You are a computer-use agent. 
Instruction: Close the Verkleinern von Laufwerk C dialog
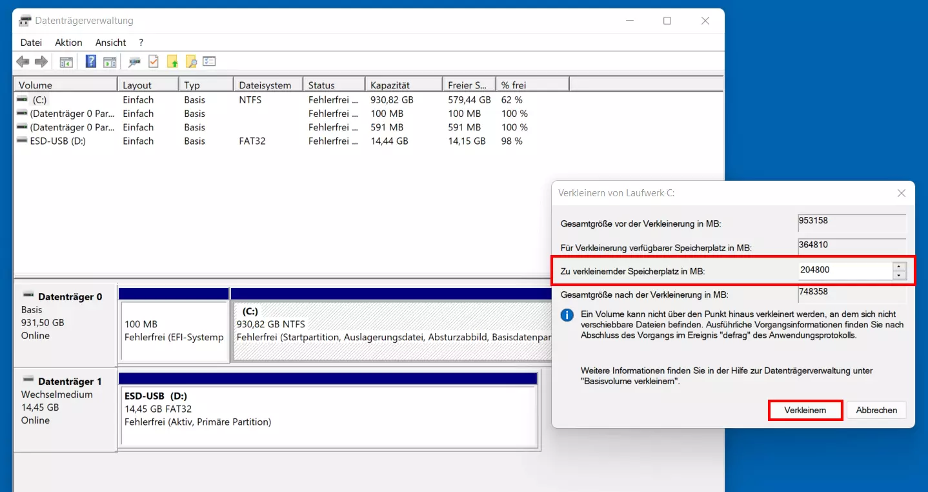(x=902, y=193)
